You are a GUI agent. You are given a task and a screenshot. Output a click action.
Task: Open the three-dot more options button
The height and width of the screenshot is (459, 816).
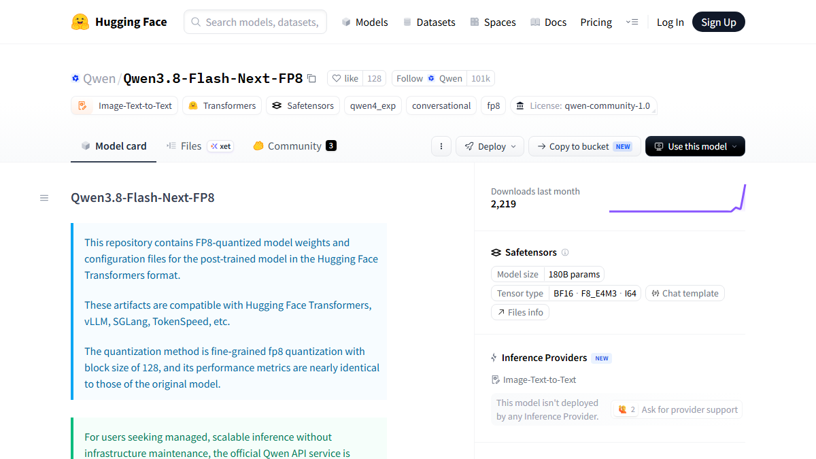click(x=441, y=146)
